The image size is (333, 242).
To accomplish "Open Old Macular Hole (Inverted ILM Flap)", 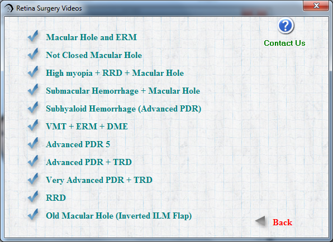I will 119,216.
